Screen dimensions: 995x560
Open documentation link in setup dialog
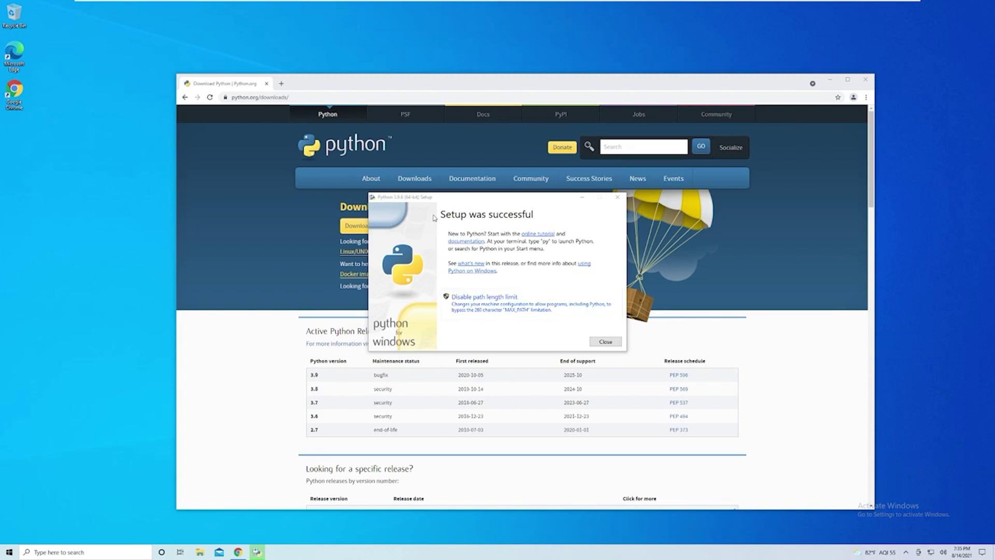coord(466,241)
